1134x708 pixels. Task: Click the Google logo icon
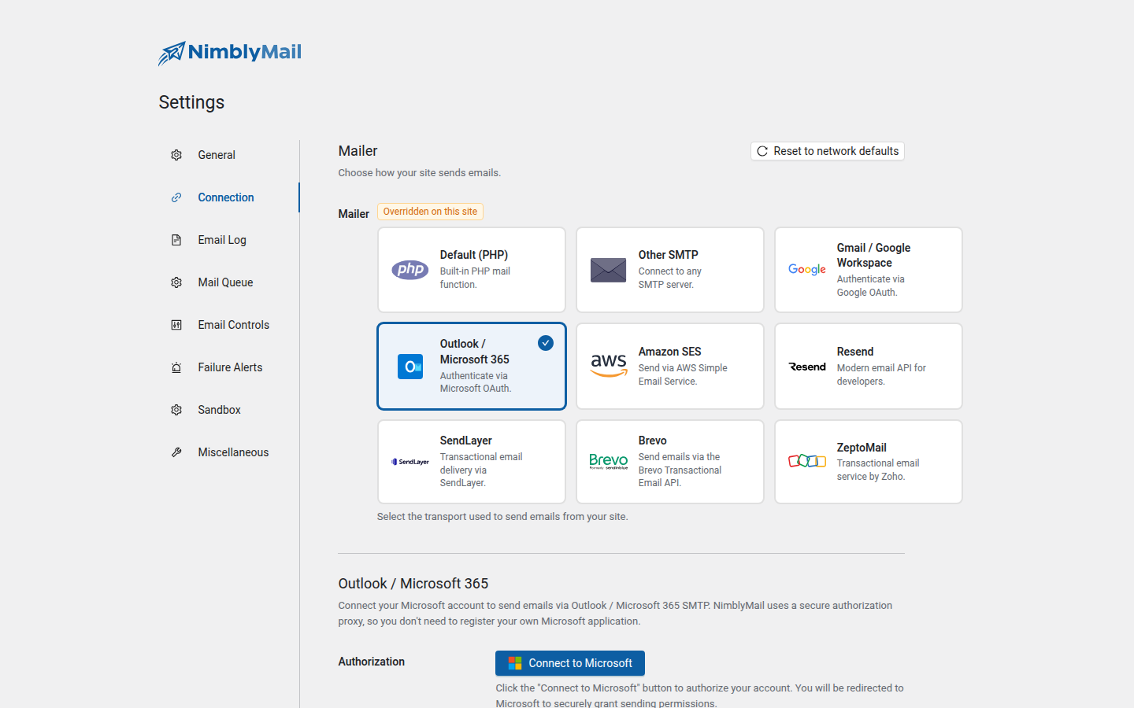click(x=807, y=270)
